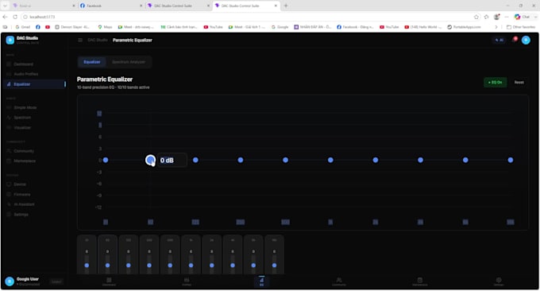The height and width of the screenshot is (291, 540).
Task: Tap Profiles in bottom navigation bar
Action: (x=187, y=281)
